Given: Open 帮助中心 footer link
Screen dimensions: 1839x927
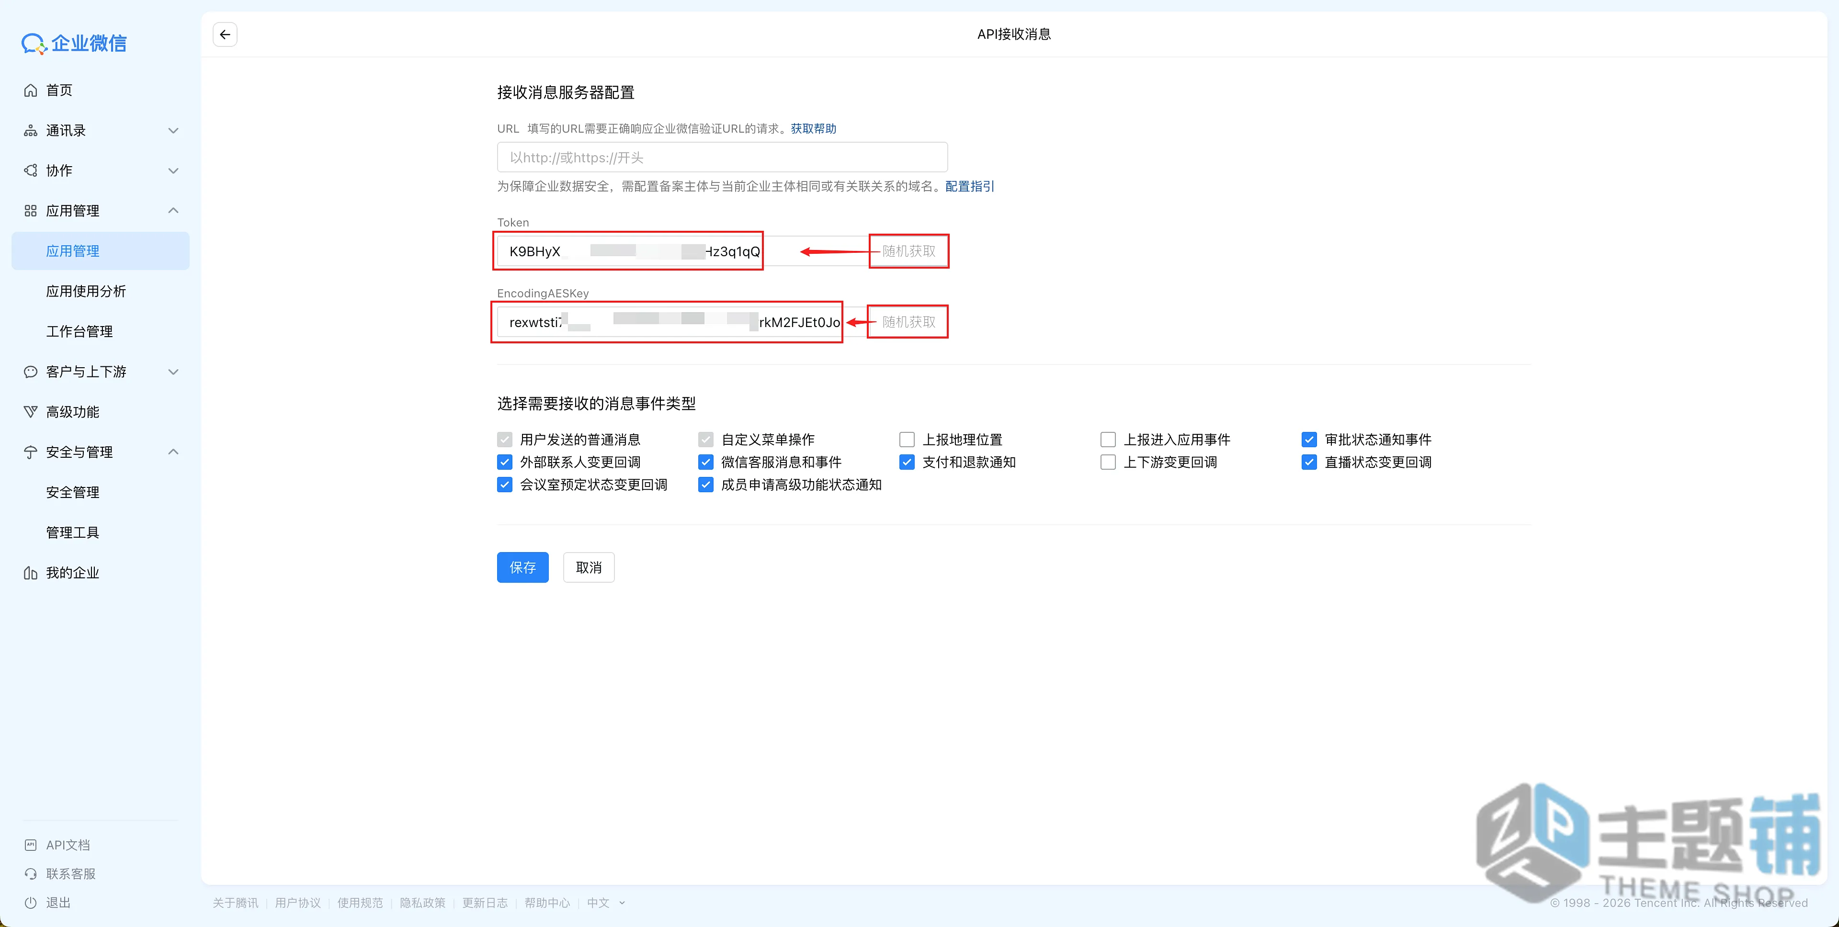Looking at the screenshot, I should pos(547,903).
